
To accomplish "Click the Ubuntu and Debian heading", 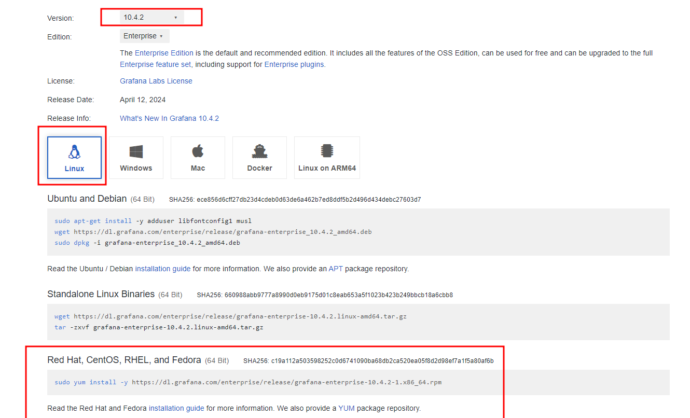I will pyautogui.click(x=87, y=199).
